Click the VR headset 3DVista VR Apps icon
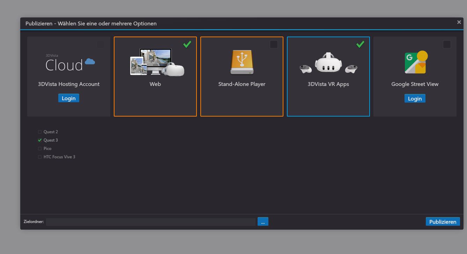This screenshot has height=254, width=467. tap(328, 63)
